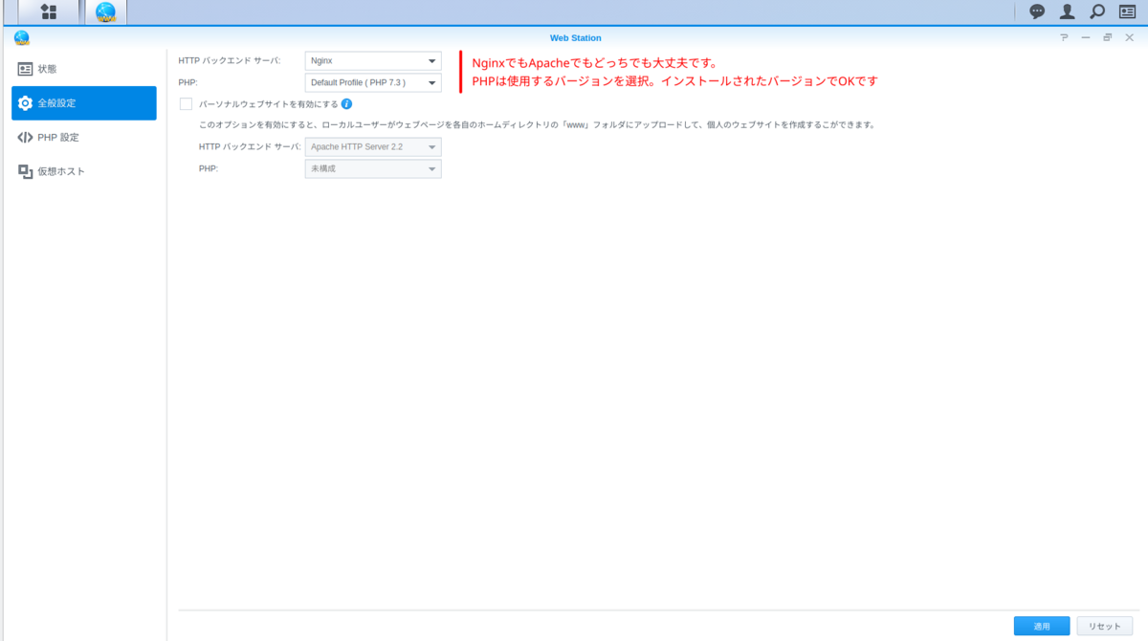Select the Web Station taskbar icon
1148x641 pixels.
[x=105, y=12]
